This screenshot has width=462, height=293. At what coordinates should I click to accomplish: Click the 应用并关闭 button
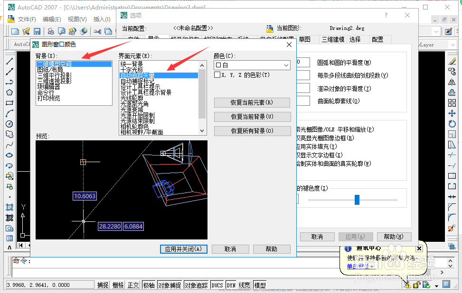click(x=183, y=249)
